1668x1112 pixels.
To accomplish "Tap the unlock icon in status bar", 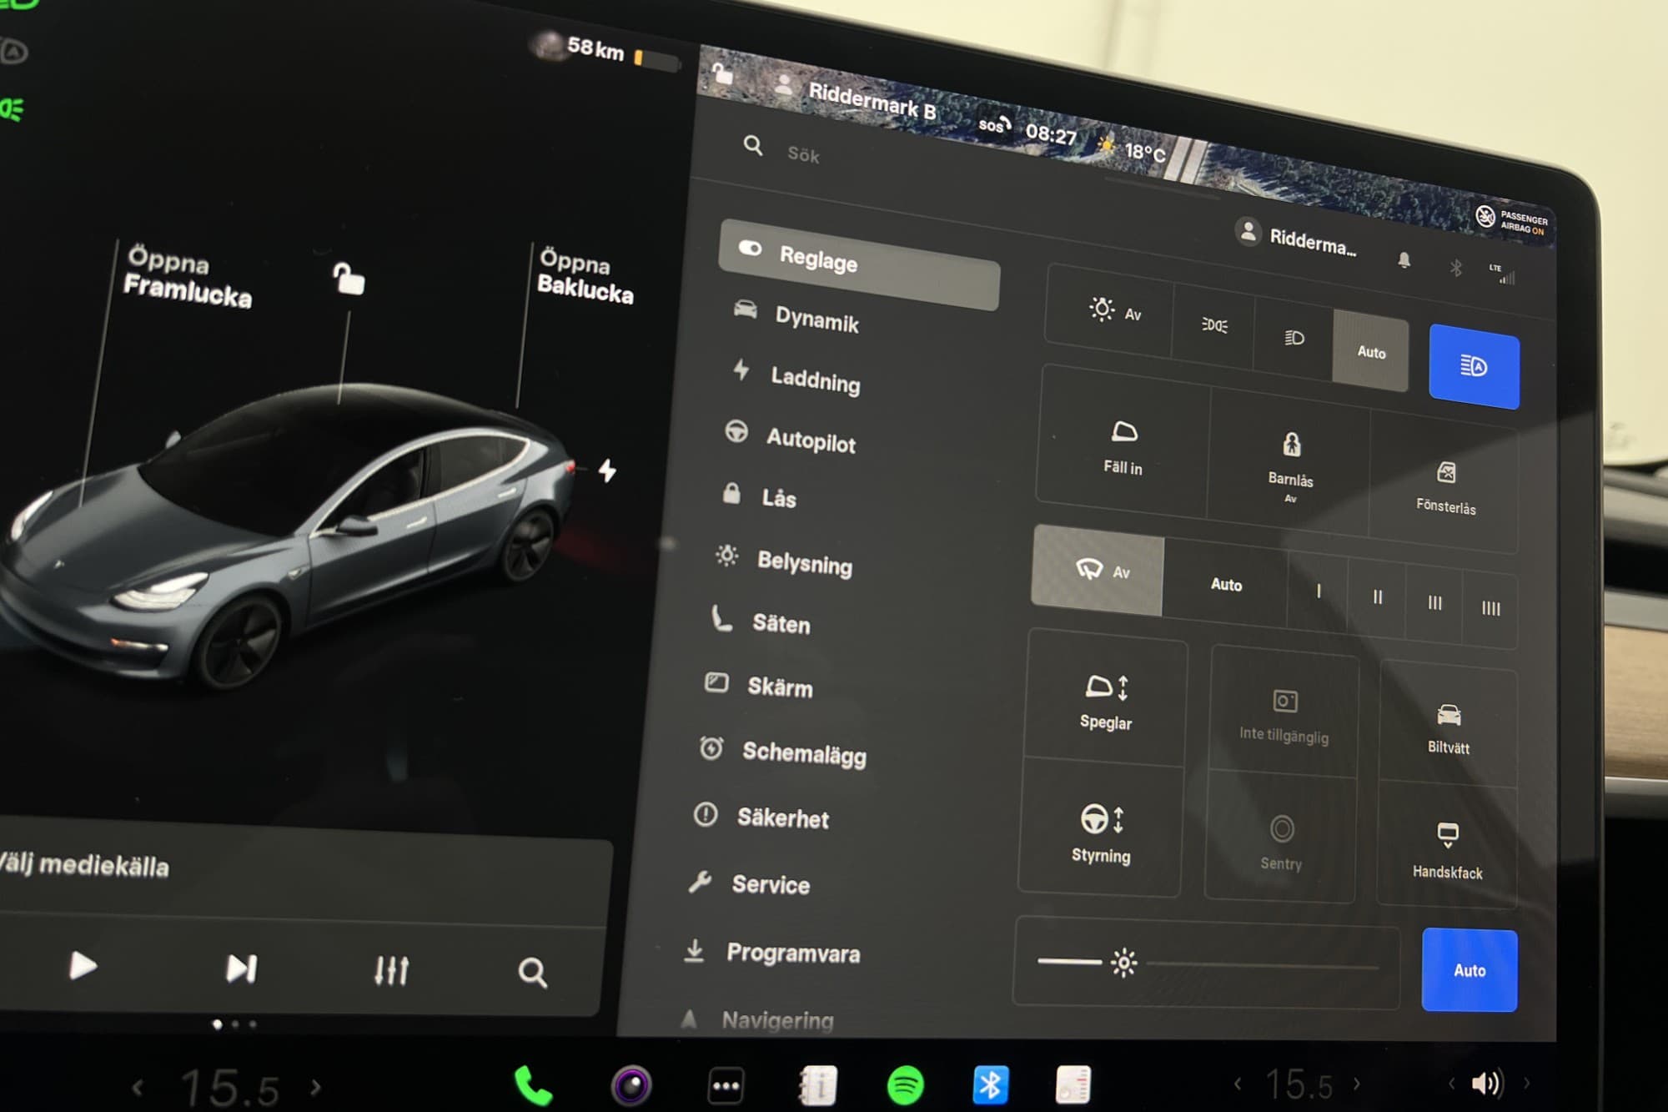I will [x=721, y=73].
